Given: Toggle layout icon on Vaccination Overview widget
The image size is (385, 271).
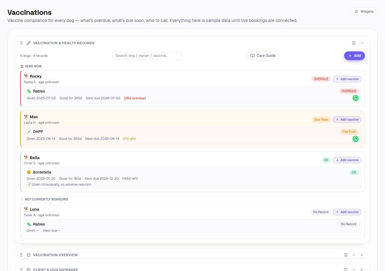Looking at the screenshot, I should click(346, 255).
